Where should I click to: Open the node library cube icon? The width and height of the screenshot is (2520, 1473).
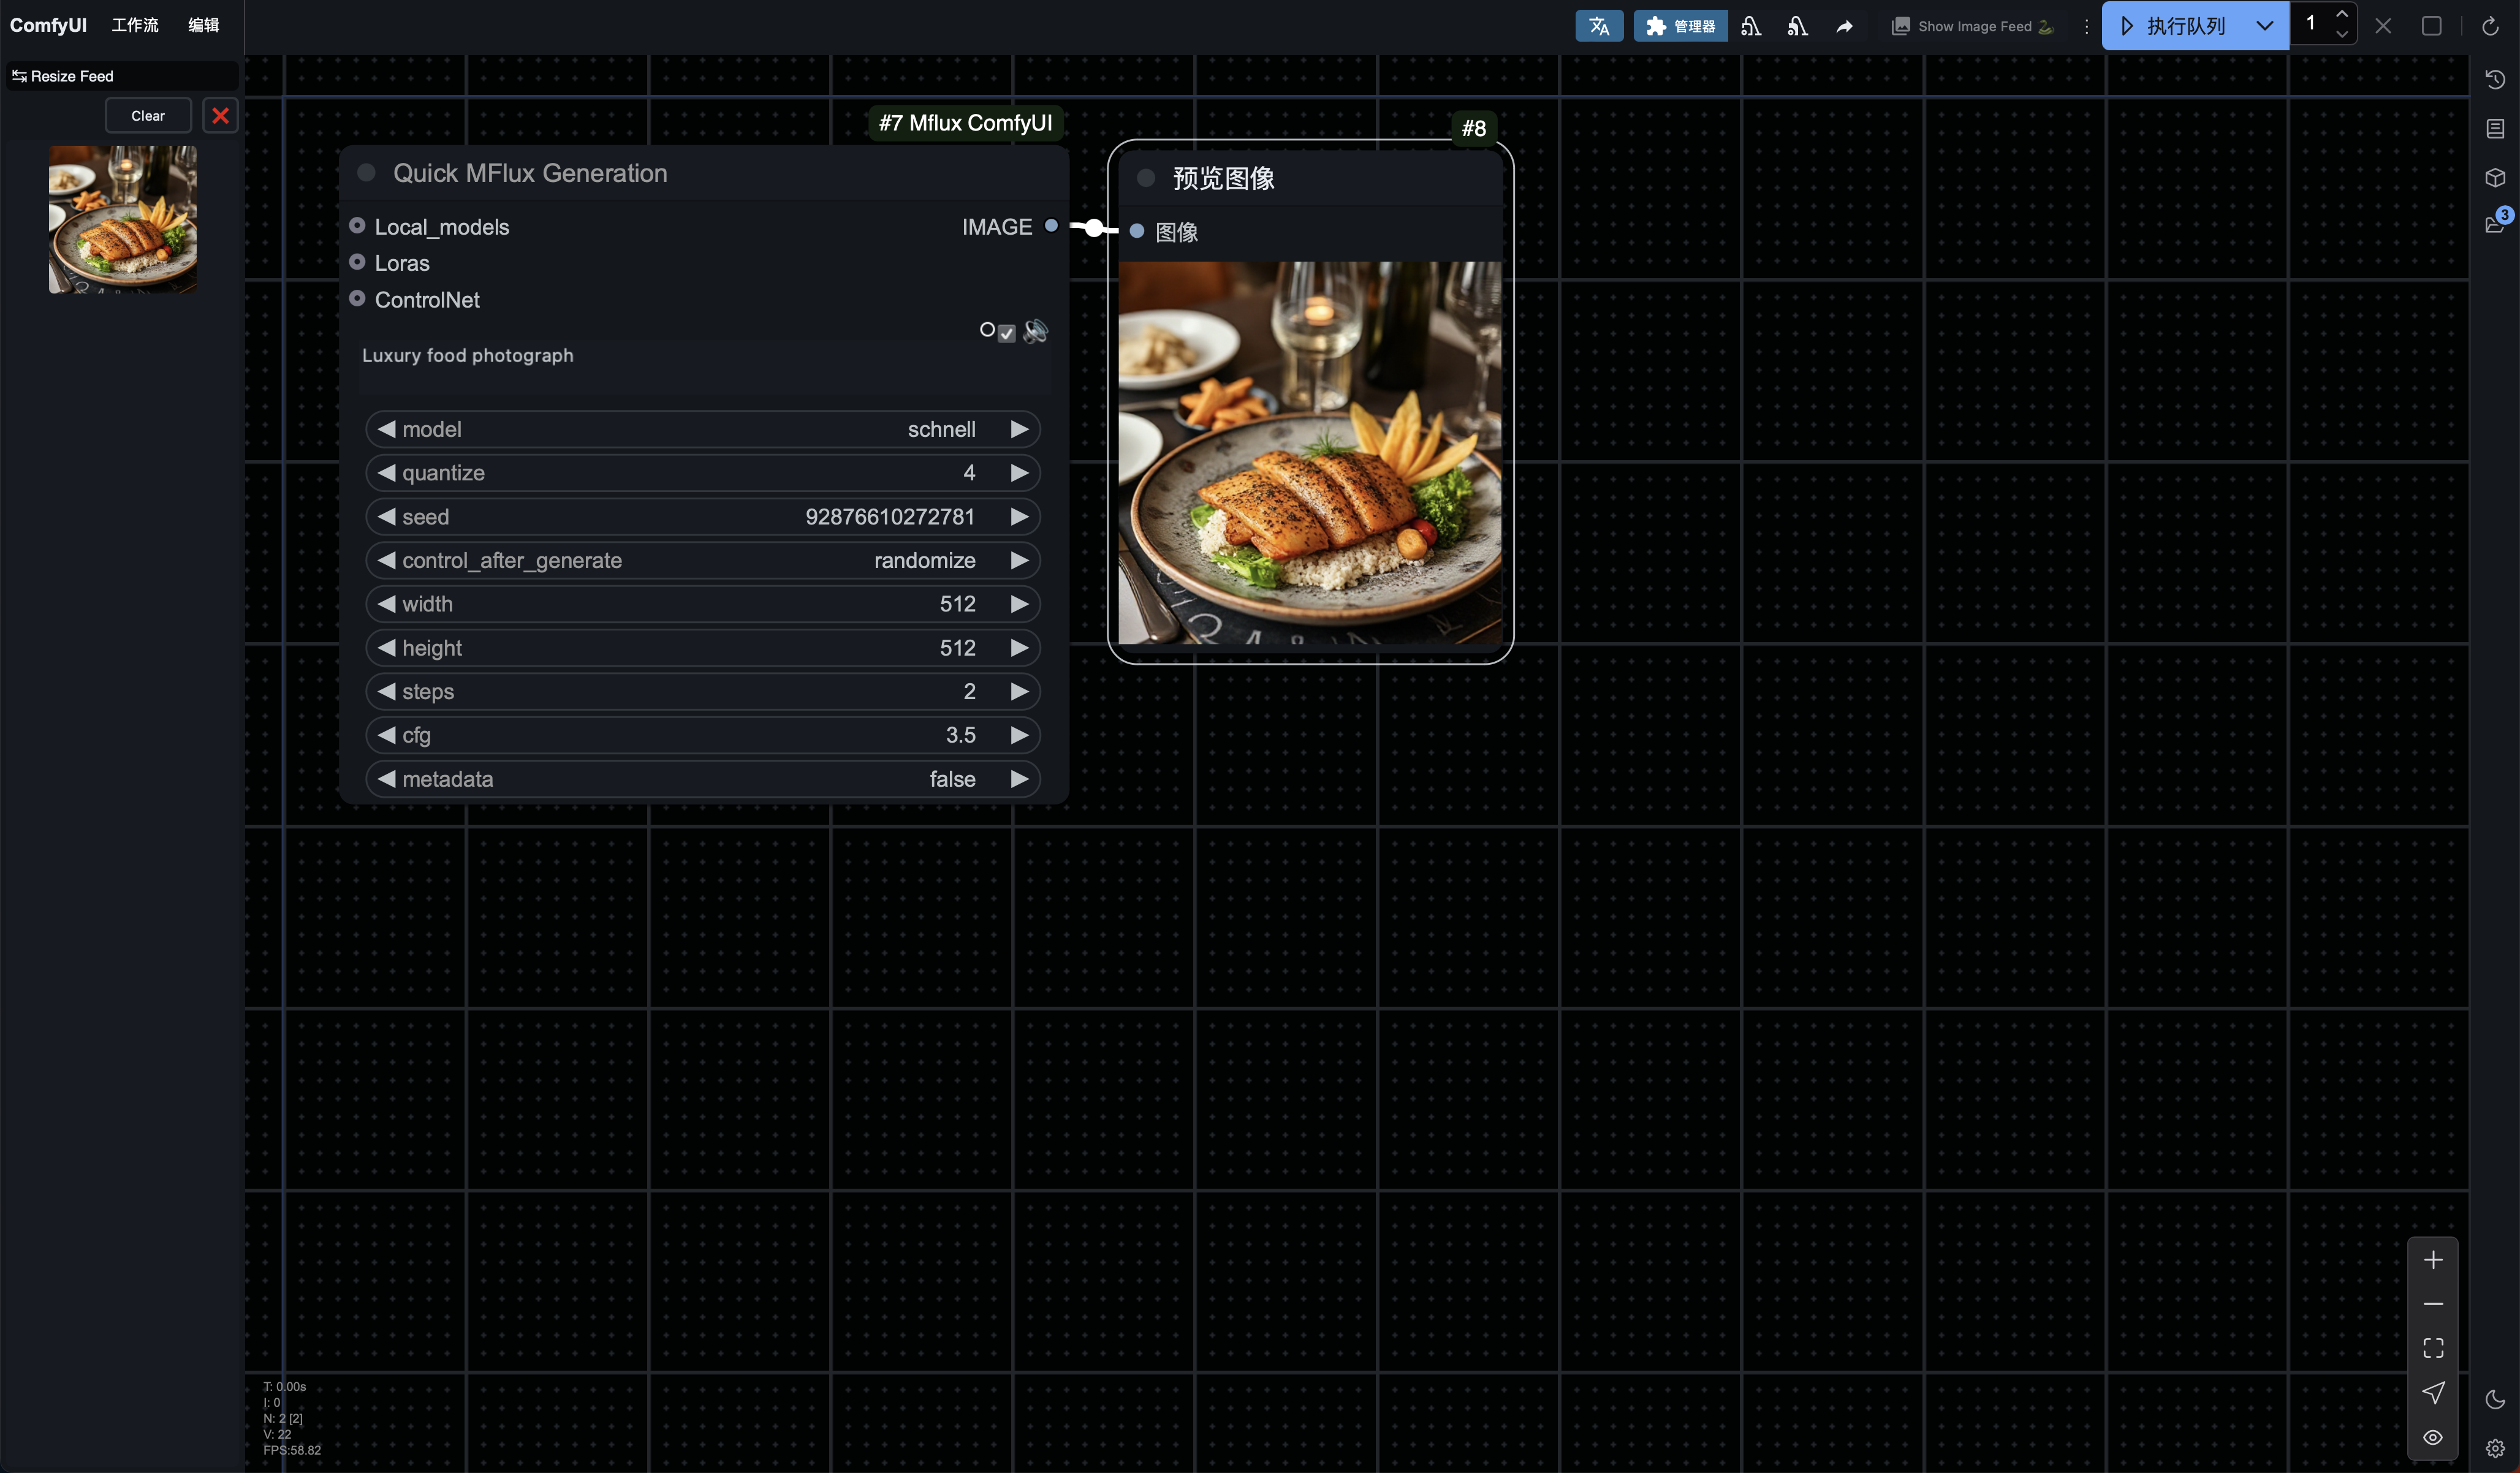pos(2494,177)
